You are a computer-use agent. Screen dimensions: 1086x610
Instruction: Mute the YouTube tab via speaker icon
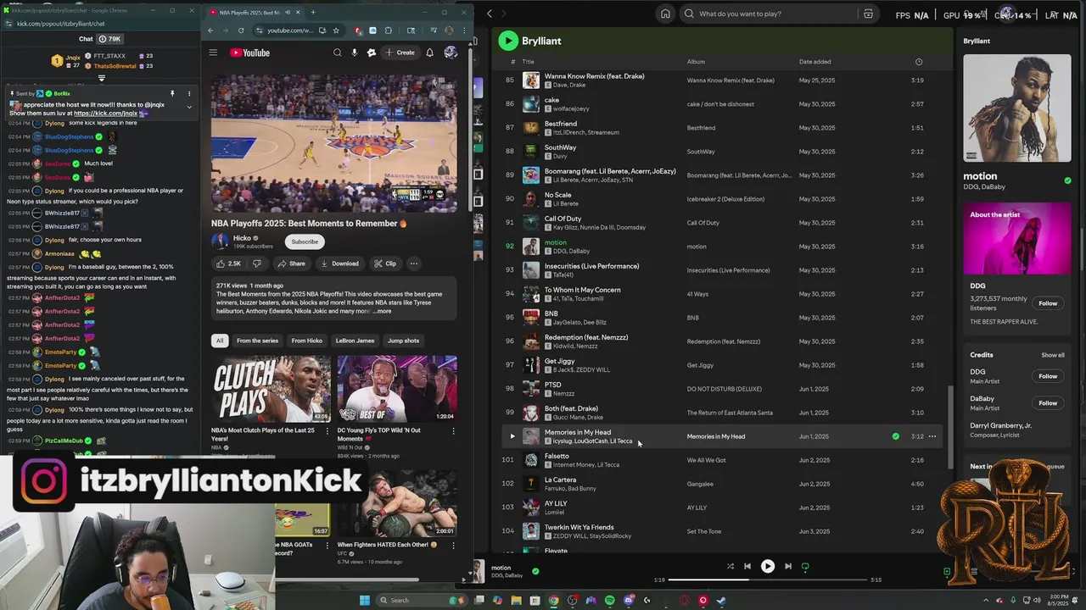pyautogui.click(x=288, y=13)
